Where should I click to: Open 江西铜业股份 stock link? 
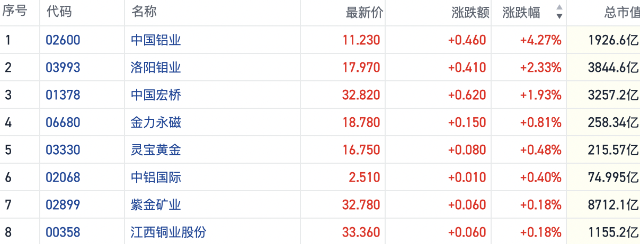pyautogui.click(x=168, y=232)
